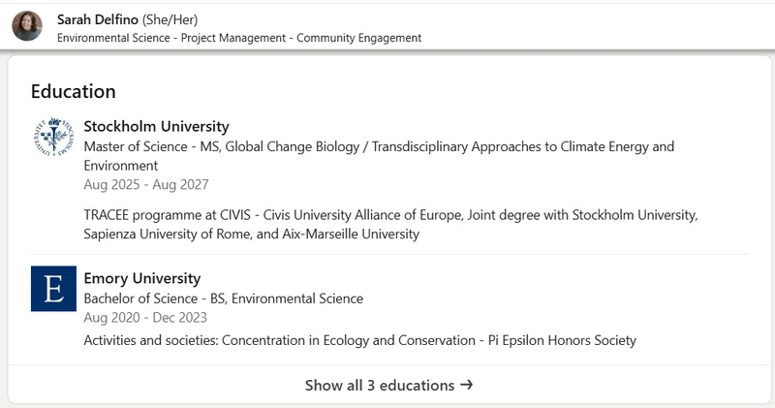Open Sarah Delfino's profile photo

[27, 26]
